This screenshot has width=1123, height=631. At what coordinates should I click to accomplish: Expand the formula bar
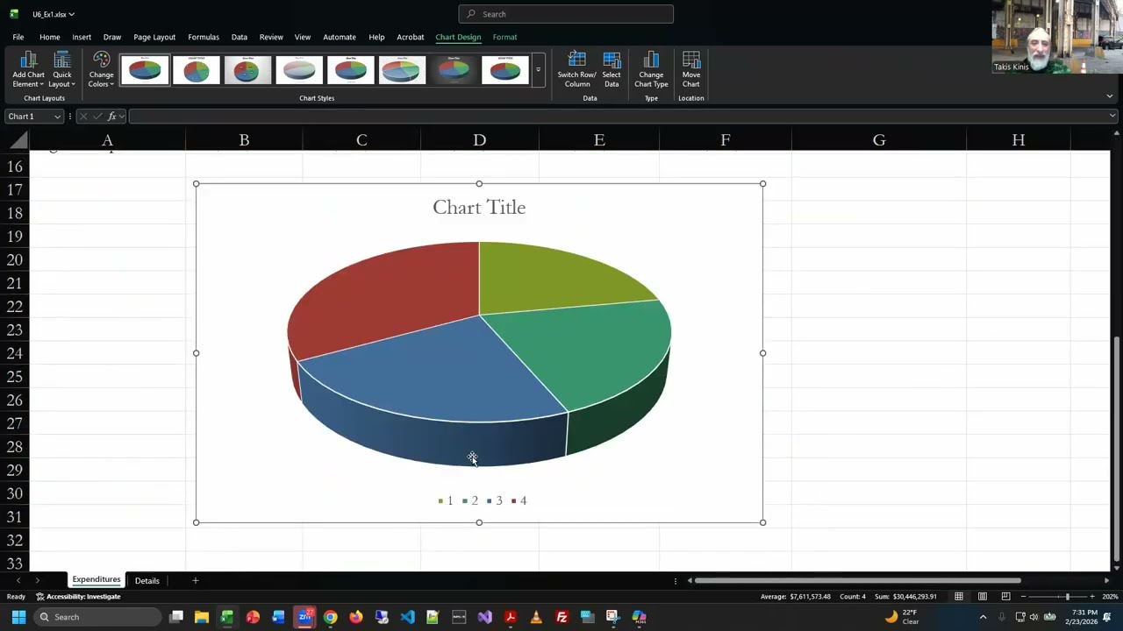[x=1112, y=116]
